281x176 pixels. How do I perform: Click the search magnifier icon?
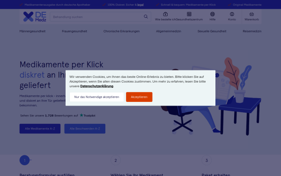tap(146, 17)
